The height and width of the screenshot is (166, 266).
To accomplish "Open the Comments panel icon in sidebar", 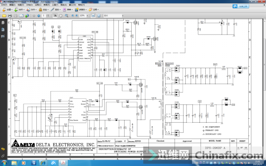I will click(3, 149).
